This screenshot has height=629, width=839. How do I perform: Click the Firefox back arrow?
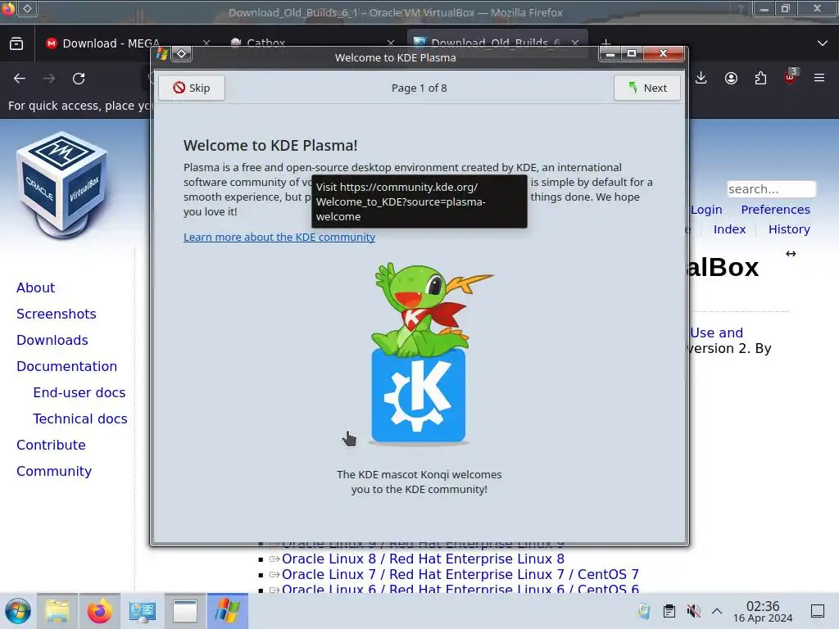[20, 79]
